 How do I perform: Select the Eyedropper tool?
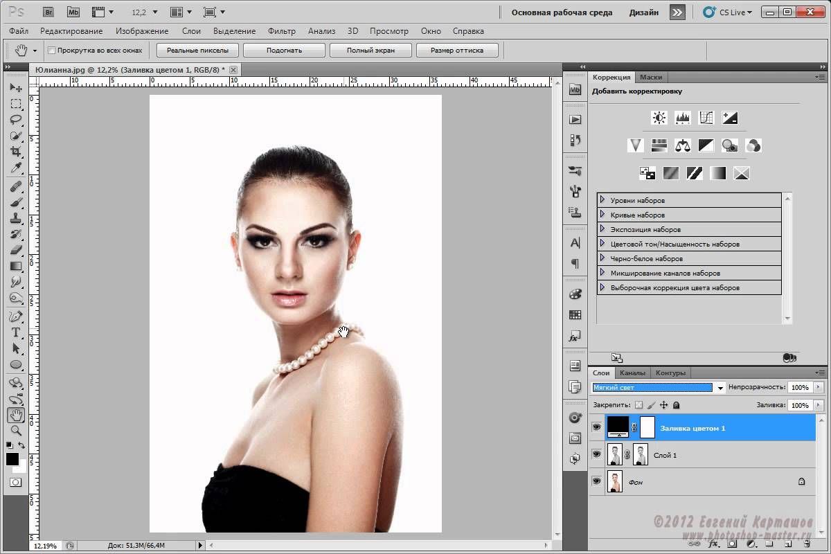pos(15,168)
